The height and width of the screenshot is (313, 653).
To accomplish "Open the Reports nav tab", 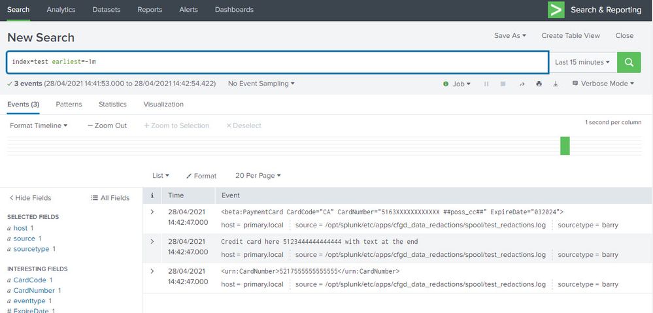I will tap(150, 10).
